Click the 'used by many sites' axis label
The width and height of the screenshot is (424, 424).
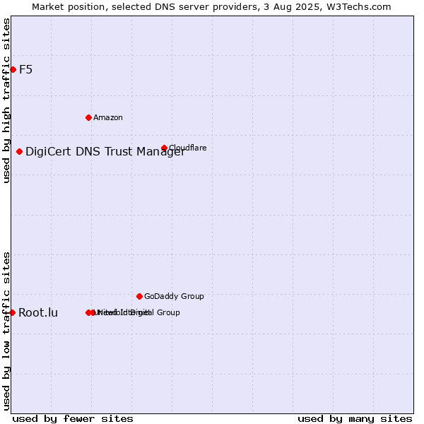tap(355, 419)
